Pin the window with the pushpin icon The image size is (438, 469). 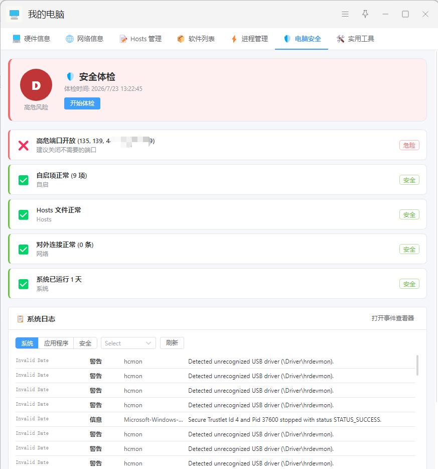point(365,14)
